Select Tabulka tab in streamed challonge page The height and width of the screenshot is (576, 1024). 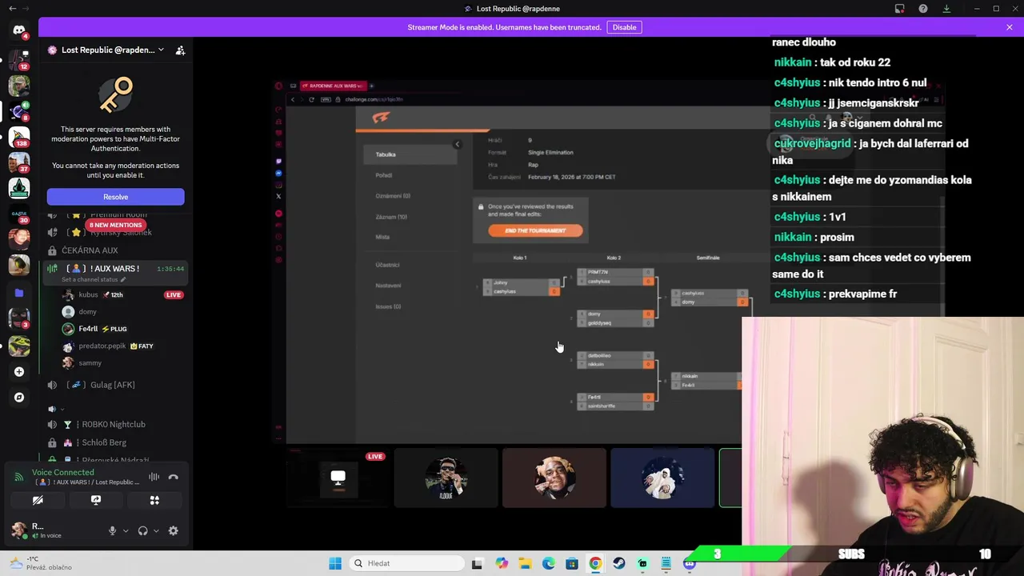point(410,154)
